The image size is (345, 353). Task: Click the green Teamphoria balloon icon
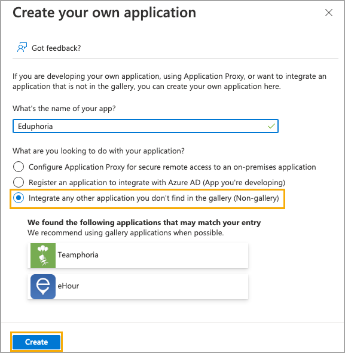(43, 256)
